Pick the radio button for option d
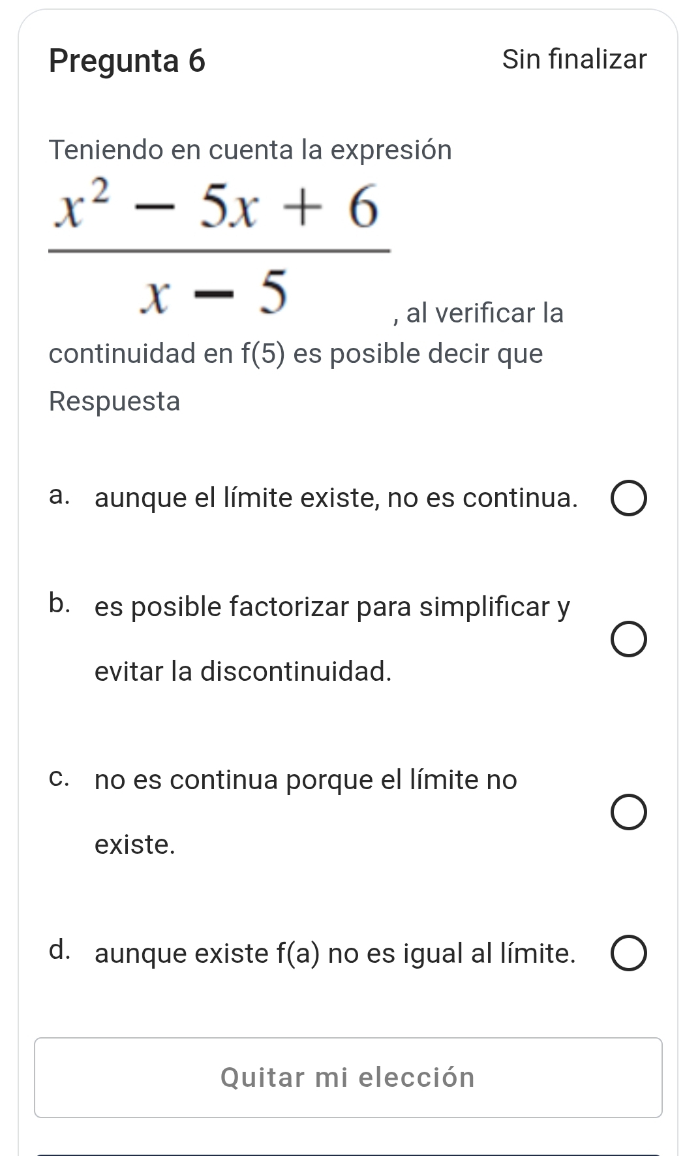 [630, 954]
